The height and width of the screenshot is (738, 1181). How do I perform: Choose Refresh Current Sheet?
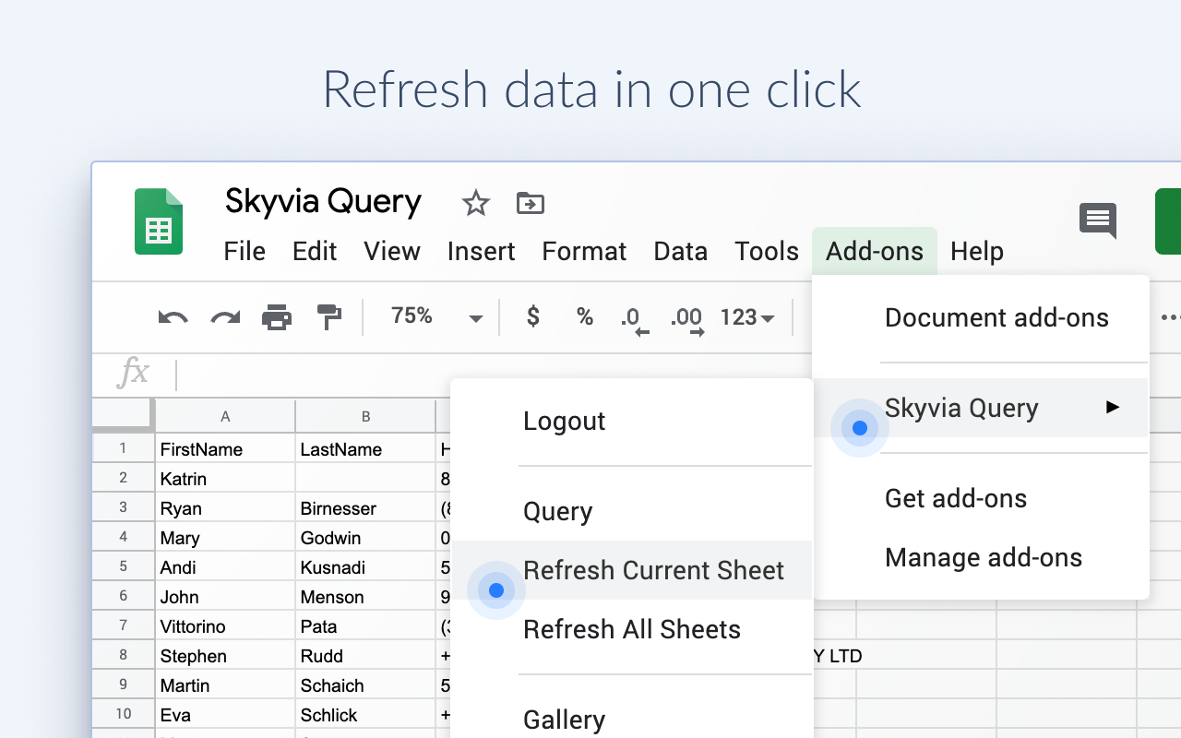coord(653,570)
